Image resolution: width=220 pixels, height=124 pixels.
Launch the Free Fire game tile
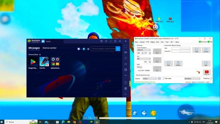[x=44, y=62]
